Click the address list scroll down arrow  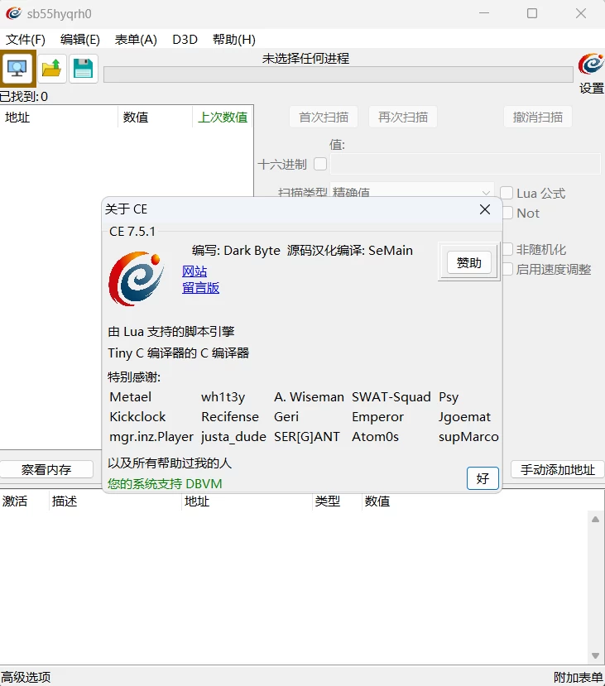tap(594, 655)
